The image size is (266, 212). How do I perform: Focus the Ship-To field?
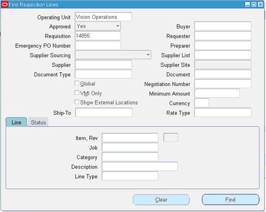click(104, 112)
